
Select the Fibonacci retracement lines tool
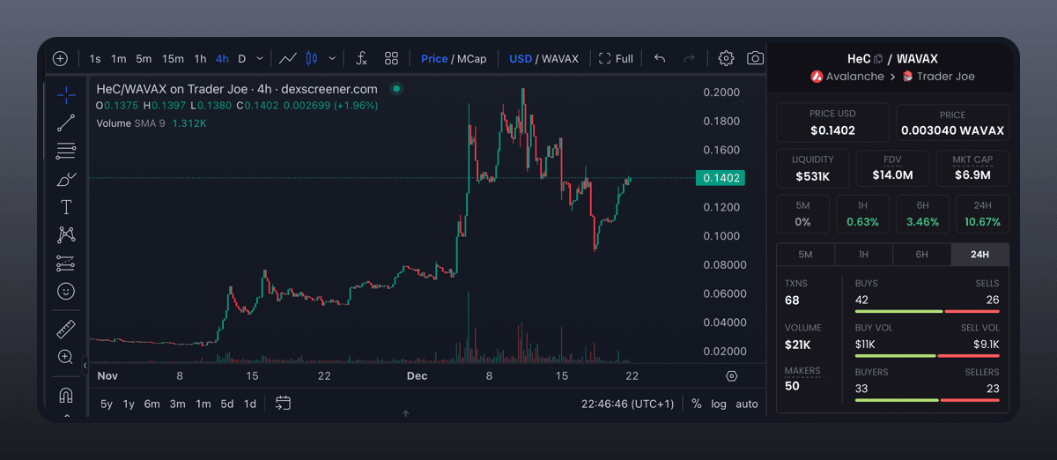pos(66,152)
